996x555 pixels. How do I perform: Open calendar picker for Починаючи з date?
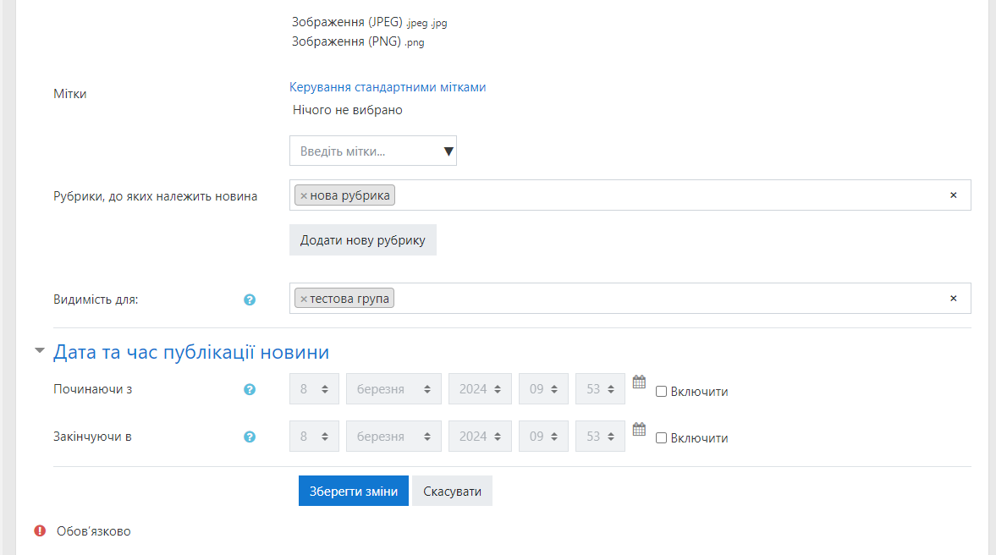(639, 382)
